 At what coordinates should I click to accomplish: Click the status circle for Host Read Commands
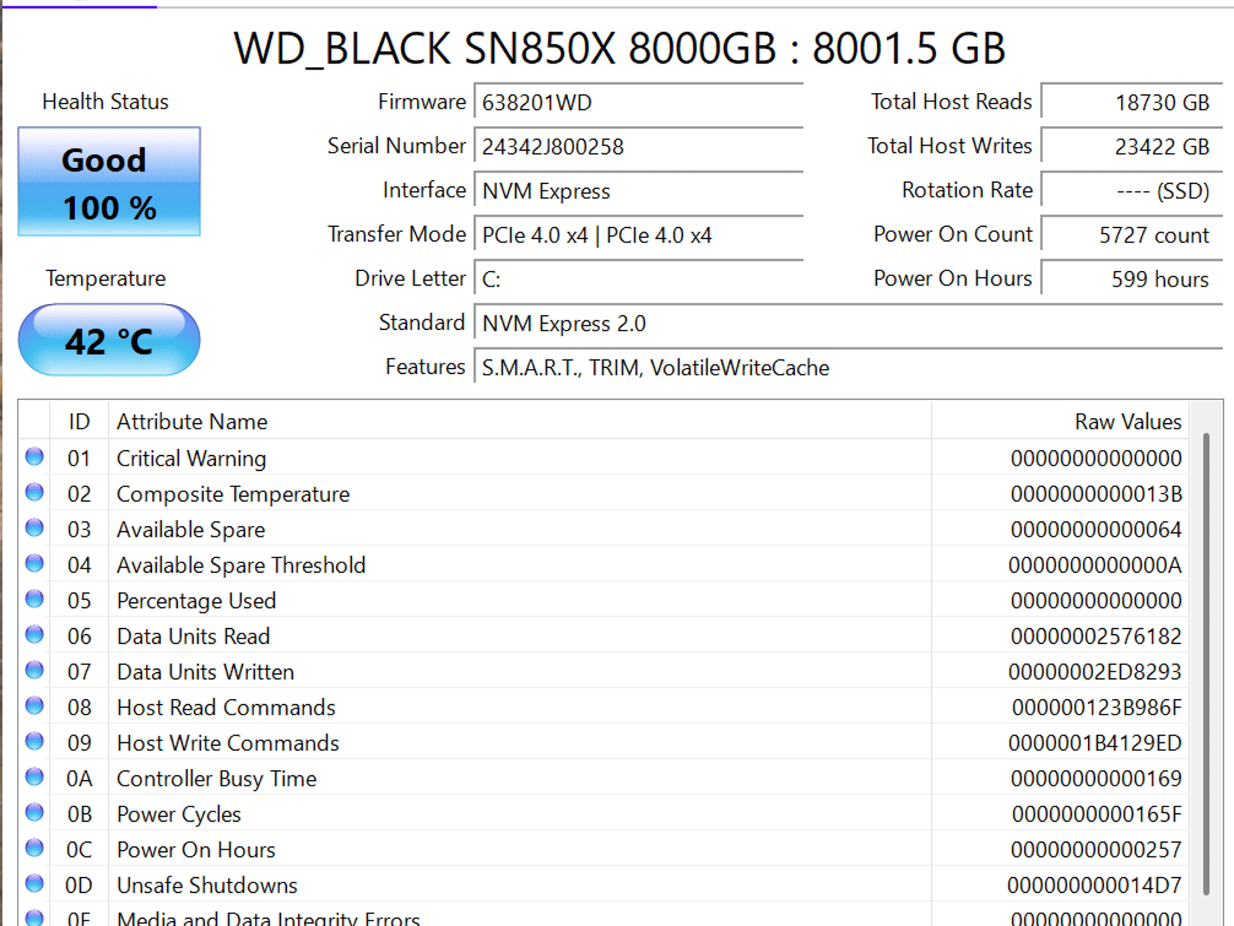pyautogui.click(x=34, y=706)
